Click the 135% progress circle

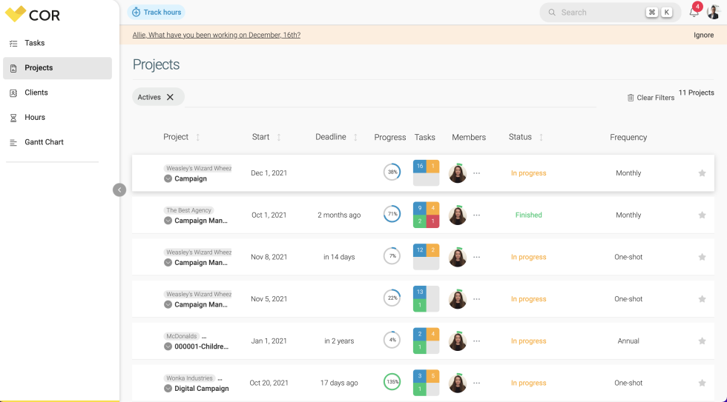(392, 383)
